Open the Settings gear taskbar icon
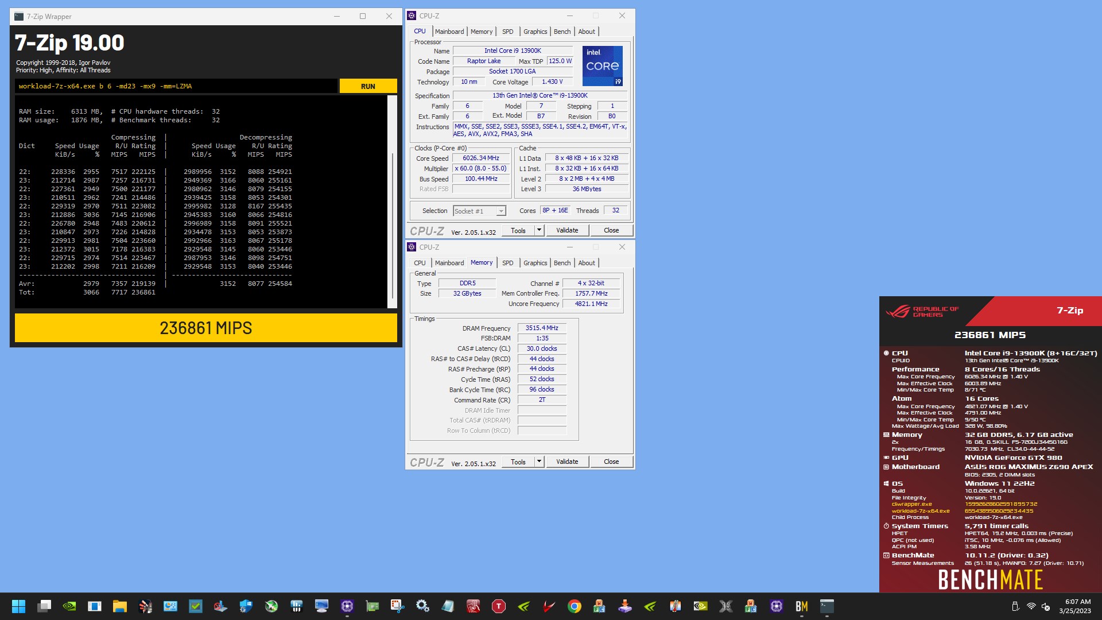Image resolution: width=1102 pixels, height=620 pixels. [x=423, y=606]
